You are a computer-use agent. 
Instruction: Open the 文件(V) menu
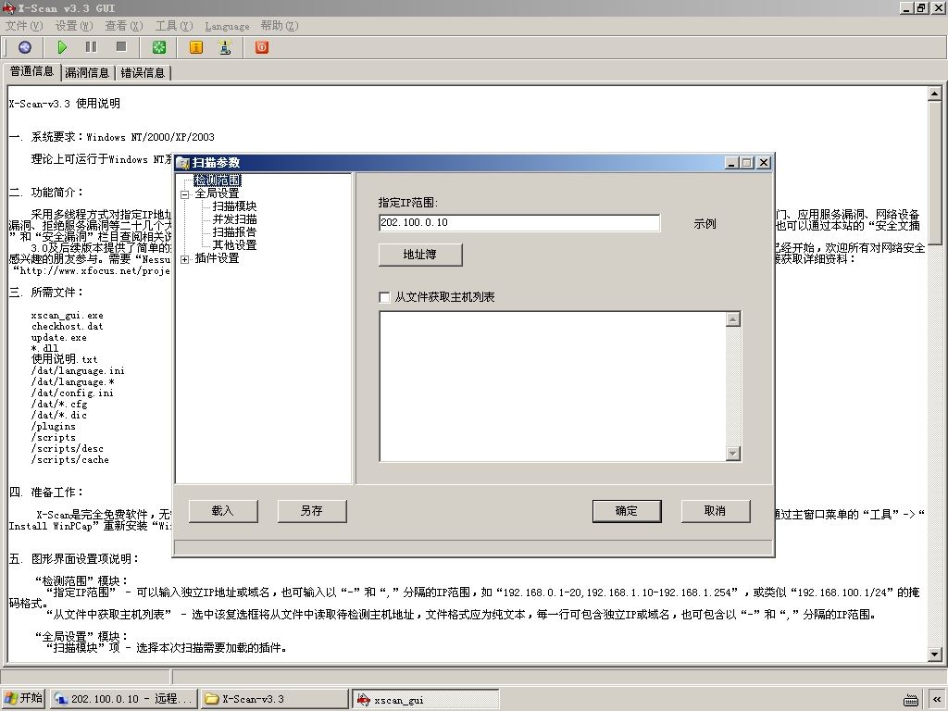[24, 25]
